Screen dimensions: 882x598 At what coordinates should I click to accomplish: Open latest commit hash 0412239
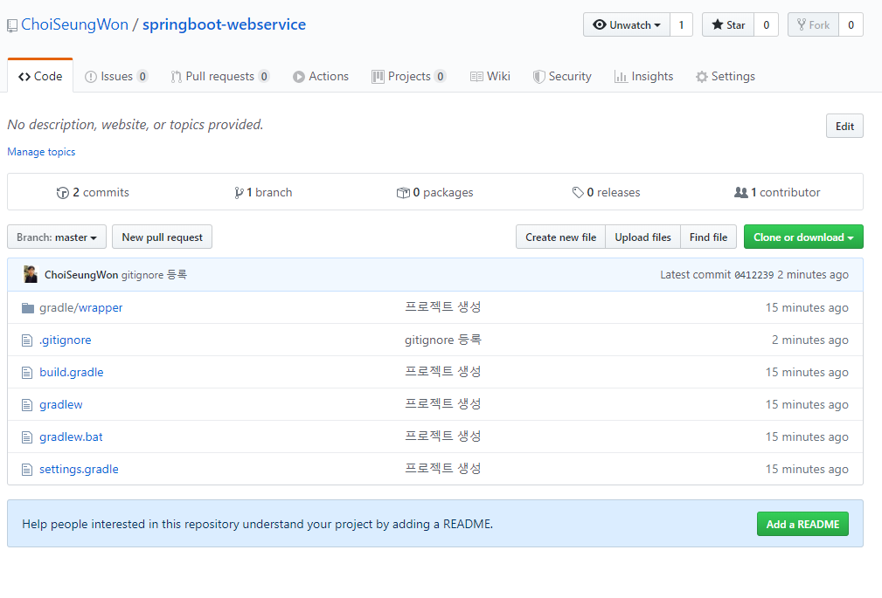[x=754, y=275]
